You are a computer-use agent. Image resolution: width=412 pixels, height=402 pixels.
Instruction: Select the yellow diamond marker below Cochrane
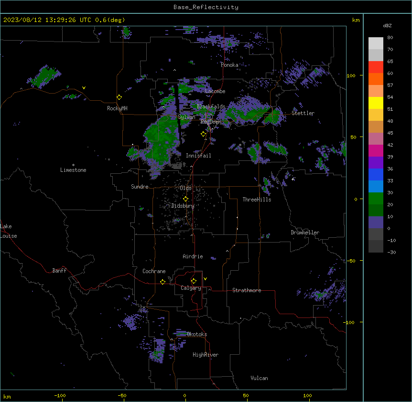pyautogui.click(x=163, y=282)
